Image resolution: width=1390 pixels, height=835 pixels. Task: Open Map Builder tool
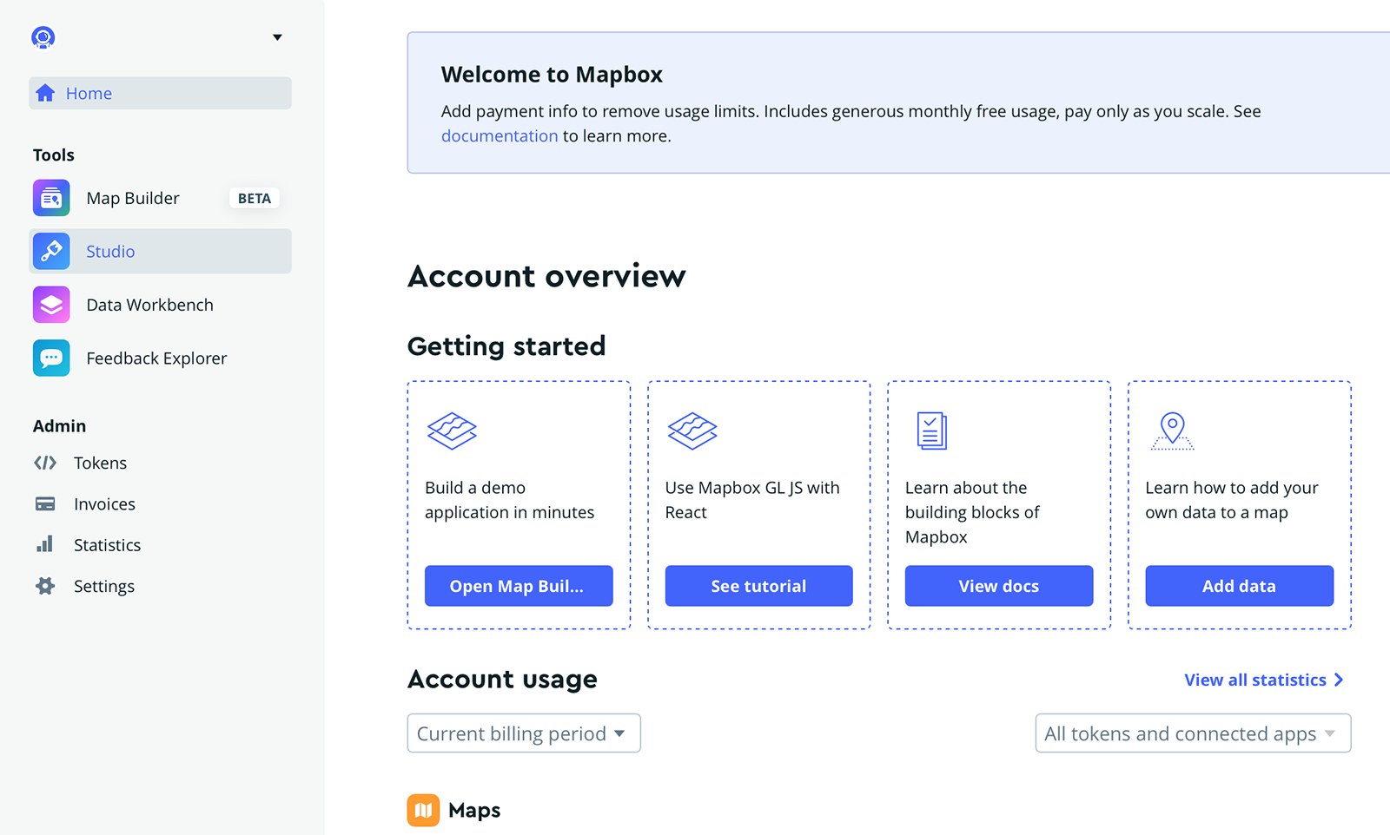pos(160,198)
